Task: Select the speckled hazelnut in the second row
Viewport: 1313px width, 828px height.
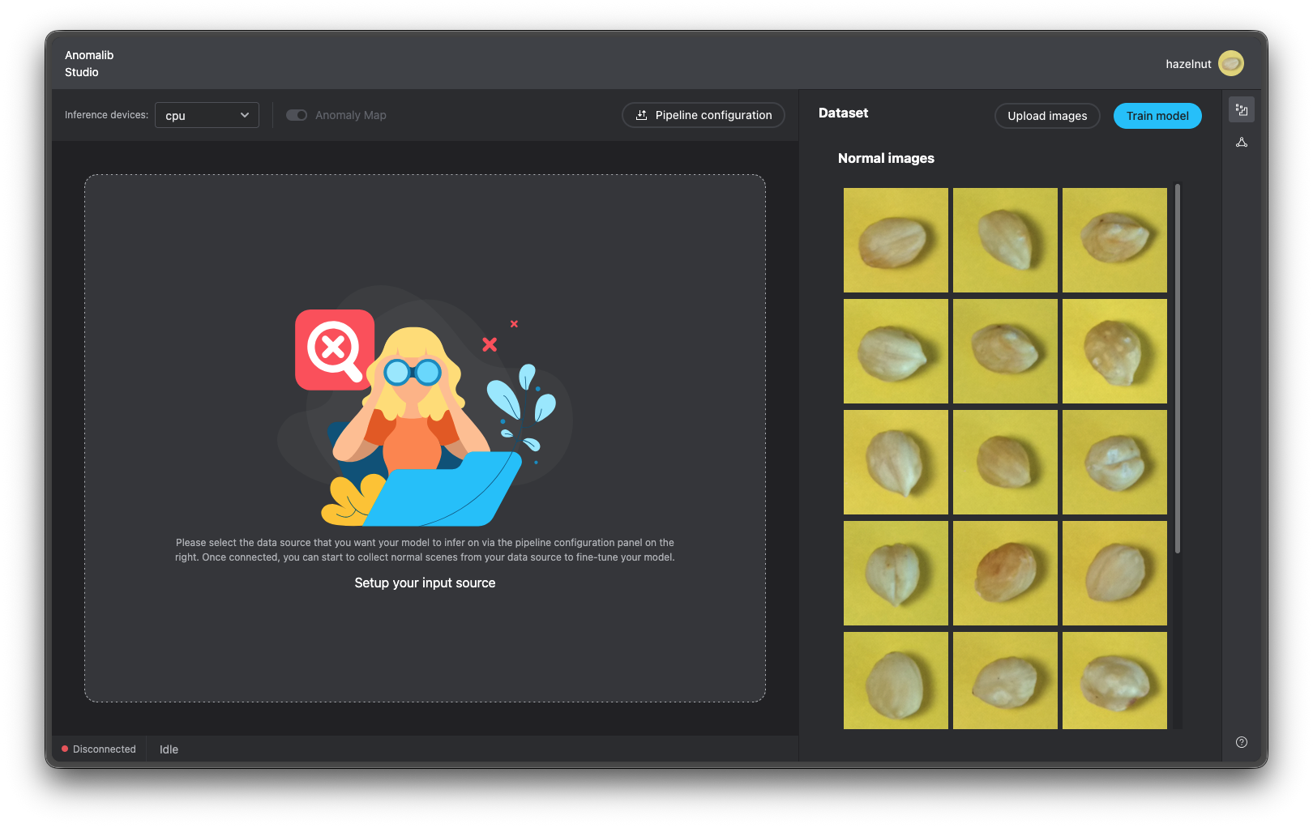Action: pos(1114,351)
